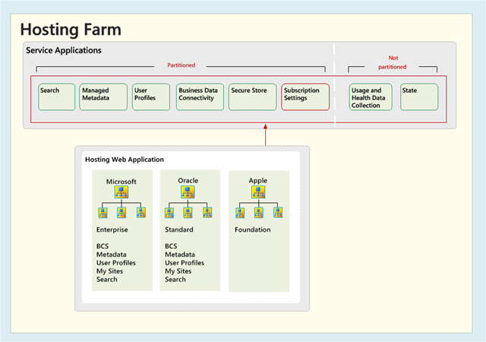Click the Microsoft tenant name
486x342 pixels.
pyautogui.click(x=121, y=182)
